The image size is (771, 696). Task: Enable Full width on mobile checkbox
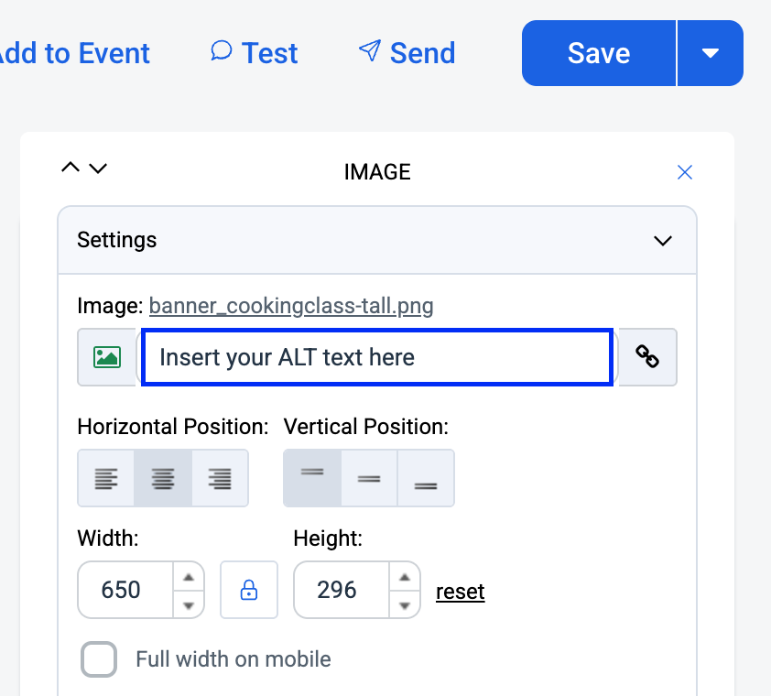pyautogui.click(x=99, y=659)
